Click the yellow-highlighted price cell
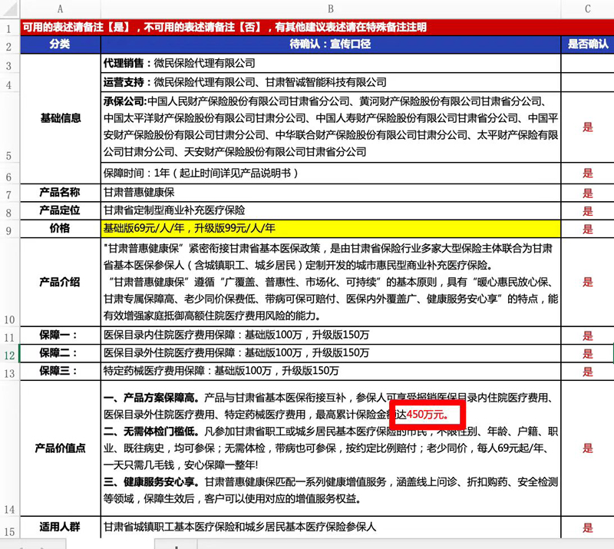614x549 pixels. (x=330, y=230)
